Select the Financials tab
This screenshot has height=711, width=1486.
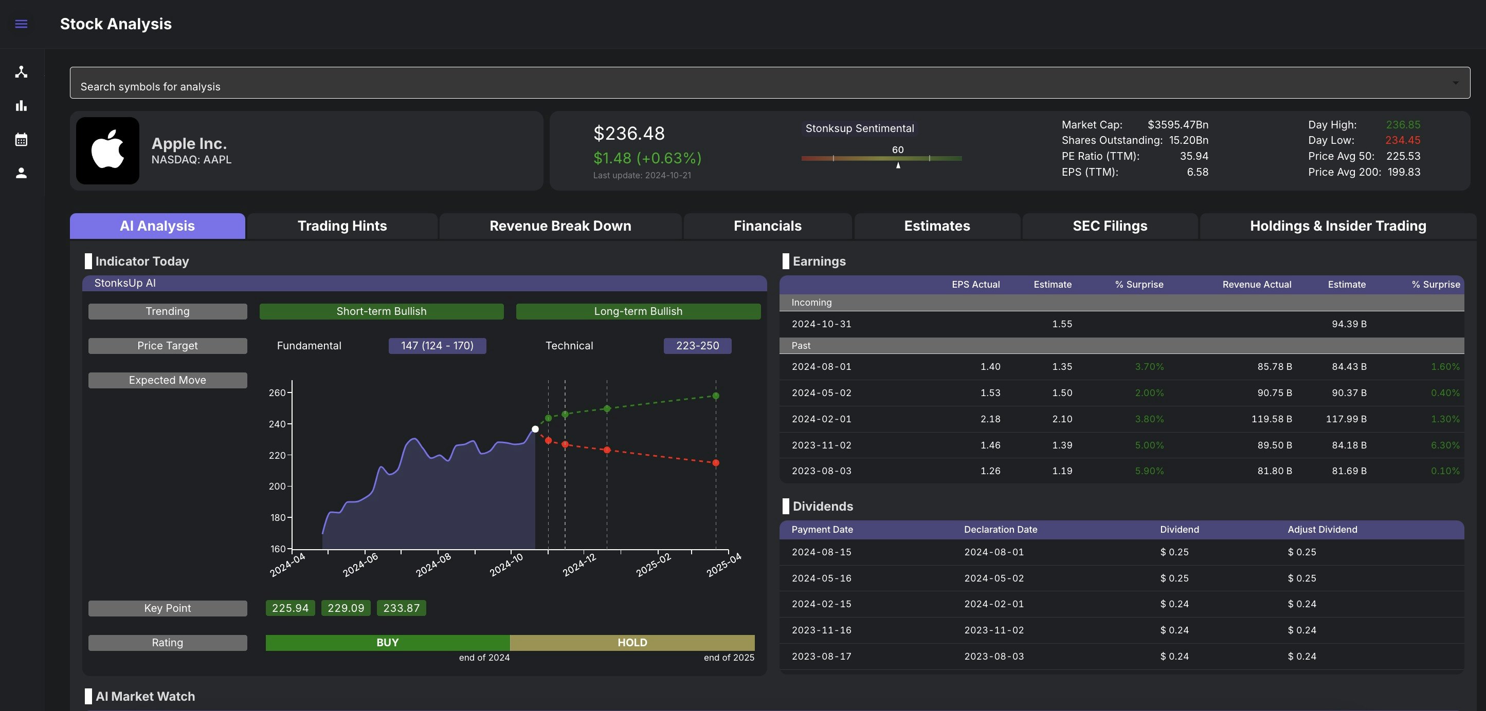coord(767,226)
